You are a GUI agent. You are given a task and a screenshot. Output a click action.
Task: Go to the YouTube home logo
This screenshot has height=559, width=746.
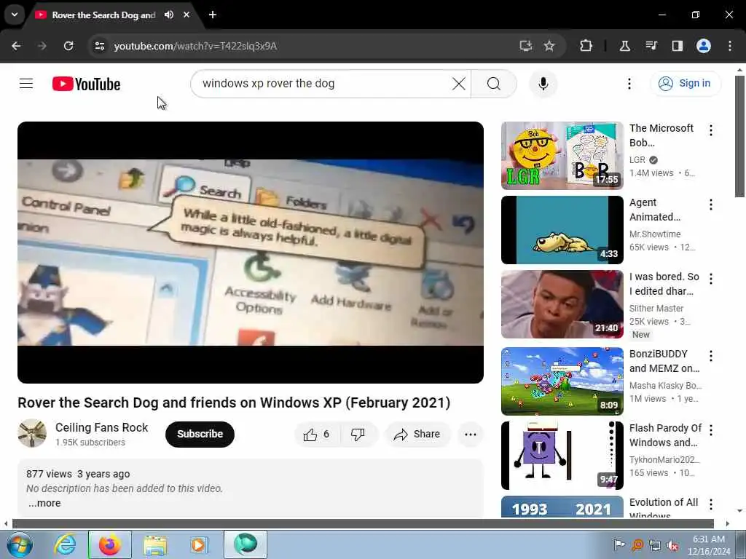point(86,84)
